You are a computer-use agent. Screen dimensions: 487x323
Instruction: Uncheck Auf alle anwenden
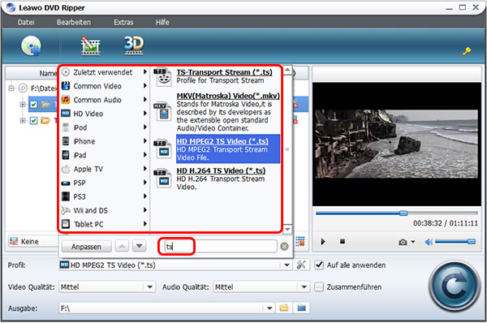(x=319, y=265)
